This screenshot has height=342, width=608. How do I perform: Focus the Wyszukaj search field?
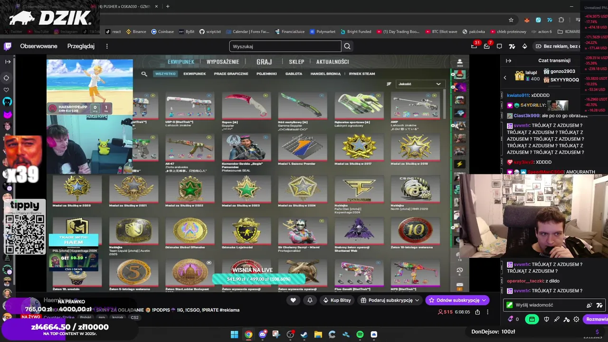tap(285, 46)
